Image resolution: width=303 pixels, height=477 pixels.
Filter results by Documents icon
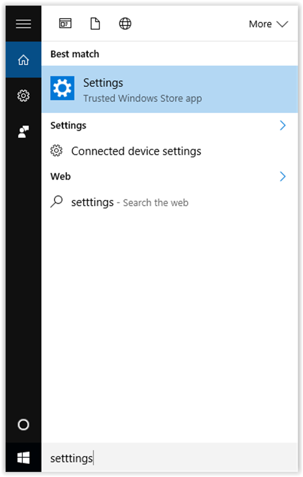tap(95, 24)
